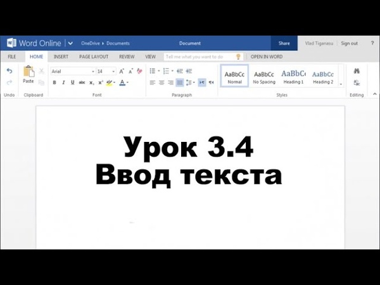Viewport: 380px width, 285px height.
Task: Switch to the INSERT ribbon tab
Action: tap(61, 56)
